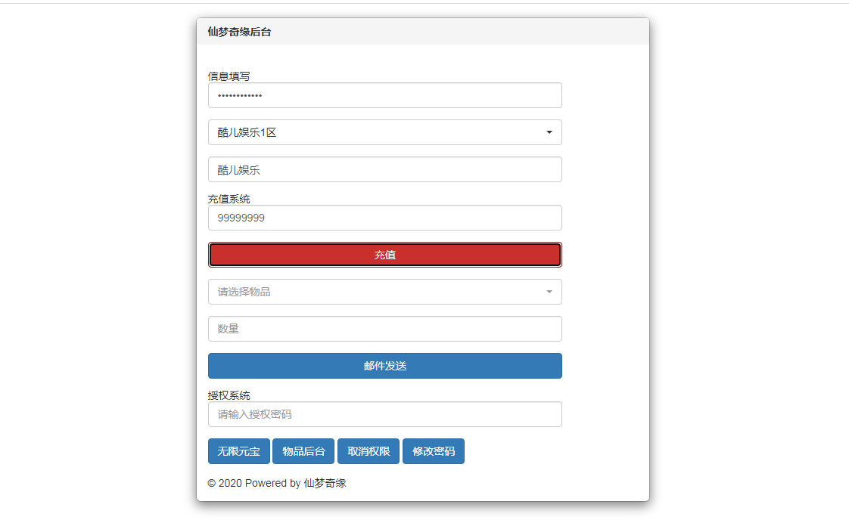849x520 pixels.
Task: Click the 请输入授权密码 input box
Action: pyautogui.click(x=384, y=414)
